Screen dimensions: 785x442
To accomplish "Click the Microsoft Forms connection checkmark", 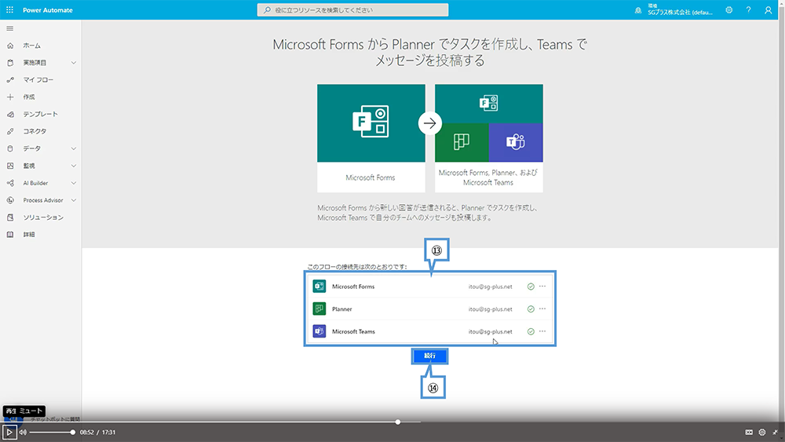I will 531,287.
